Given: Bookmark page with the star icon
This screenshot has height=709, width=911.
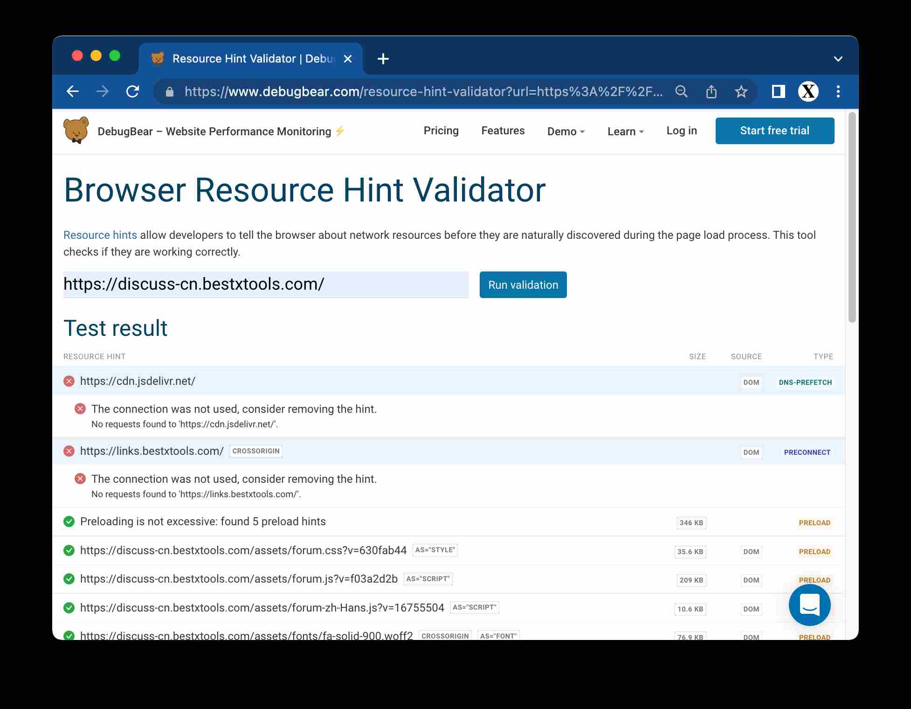Looking at the screenshot, I should pos(741,91).
